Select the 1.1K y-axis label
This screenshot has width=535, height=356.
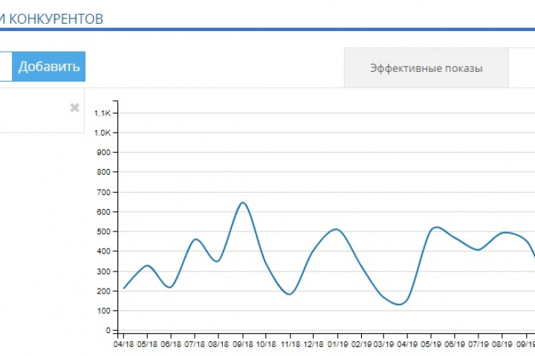[103, 113]
